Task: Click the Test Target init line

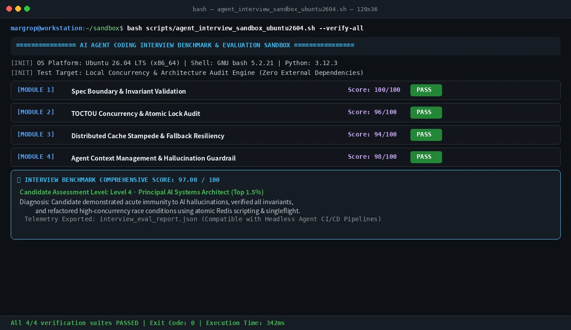Action: tap(187, 73)
